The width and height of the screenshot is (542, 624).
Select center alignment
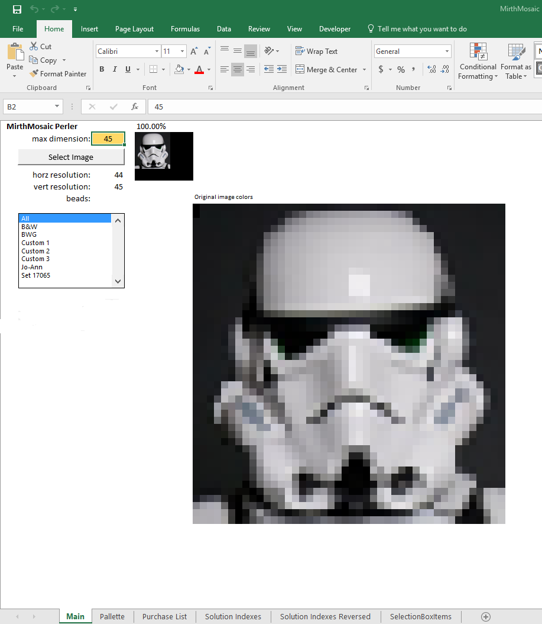[x=237, y=69]
